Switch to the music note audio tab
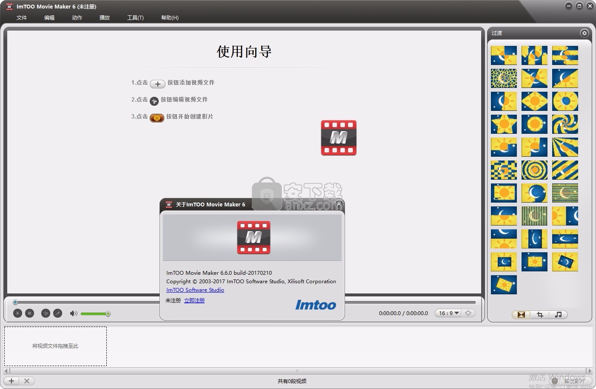This screenshot has width=596, height=389. 559,315
